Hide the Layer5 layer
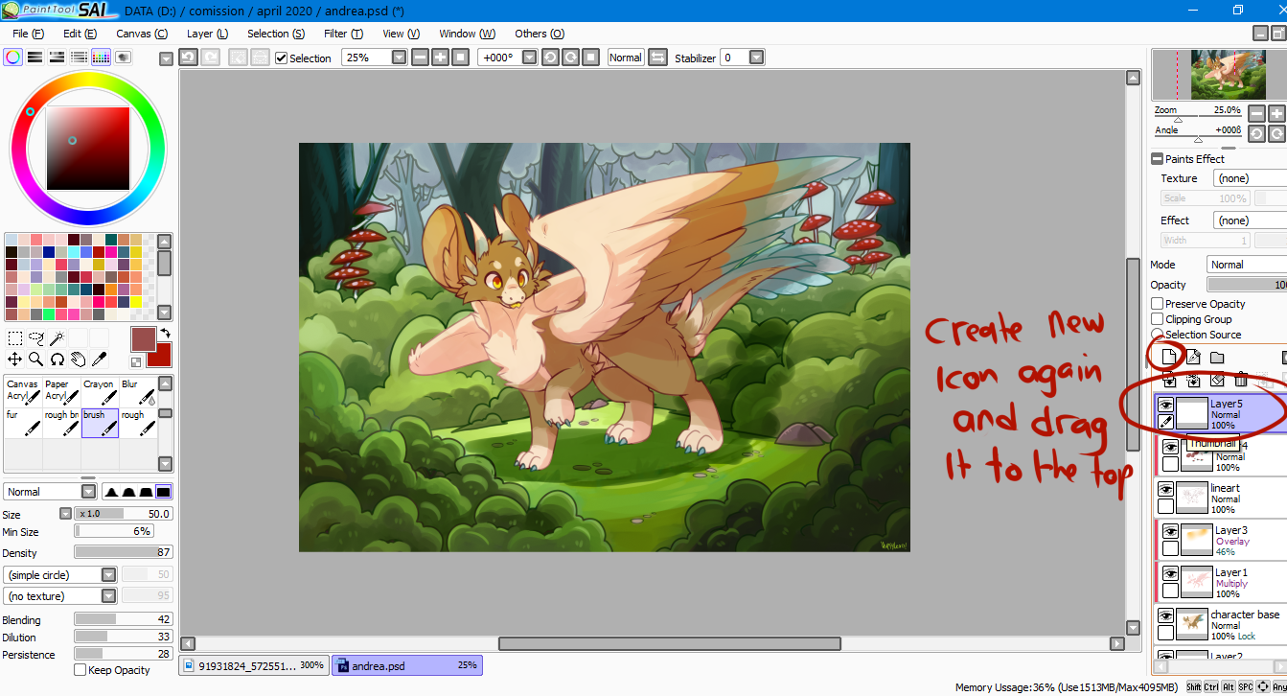 pyautogui.click(x=1166, y=406)
